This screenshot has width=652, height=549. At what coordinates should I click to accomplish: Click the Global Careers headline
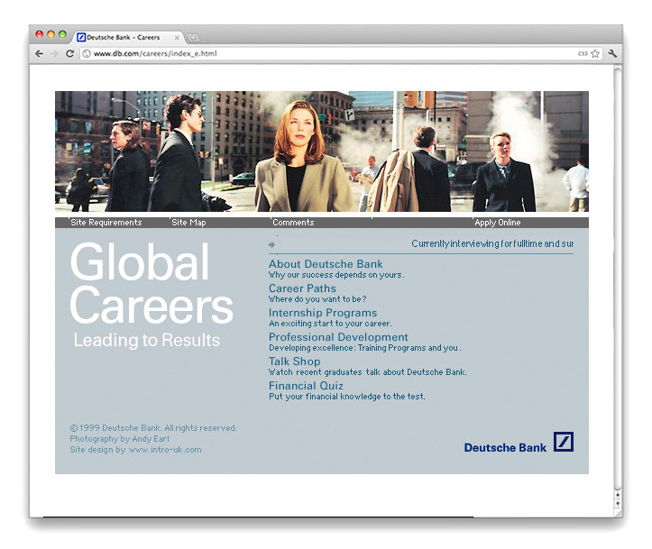[x=152, y=283]
